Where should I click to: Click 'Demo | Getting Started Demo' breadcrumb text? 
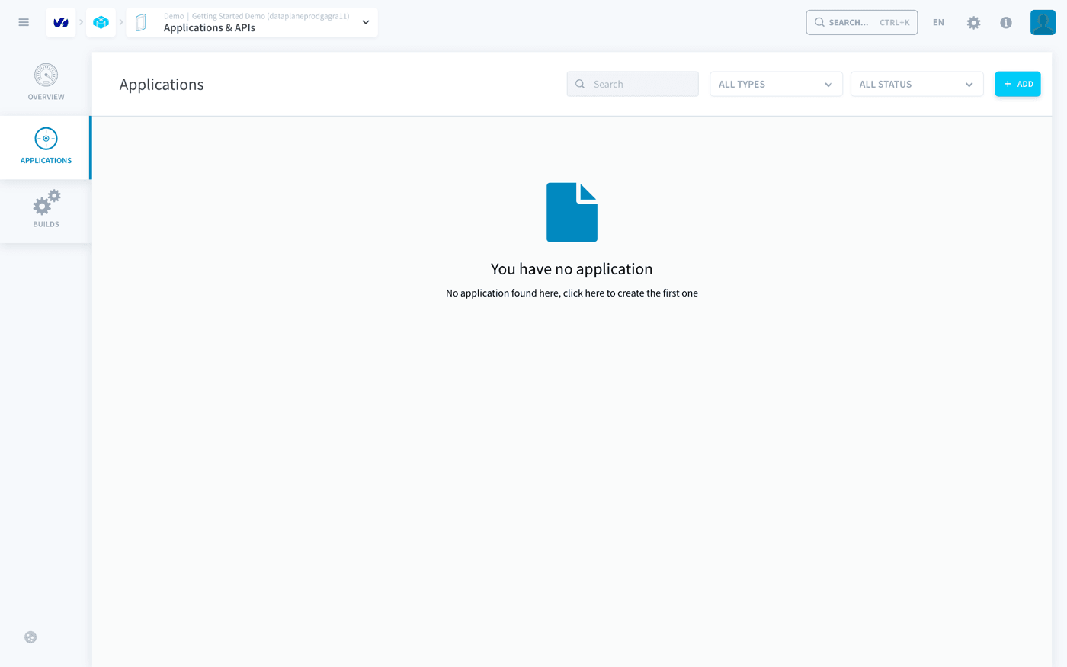[256, 16]
